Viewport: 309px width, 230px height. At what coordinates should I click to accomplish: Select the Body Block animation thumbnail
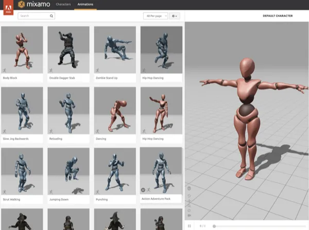tap(22, 50)
